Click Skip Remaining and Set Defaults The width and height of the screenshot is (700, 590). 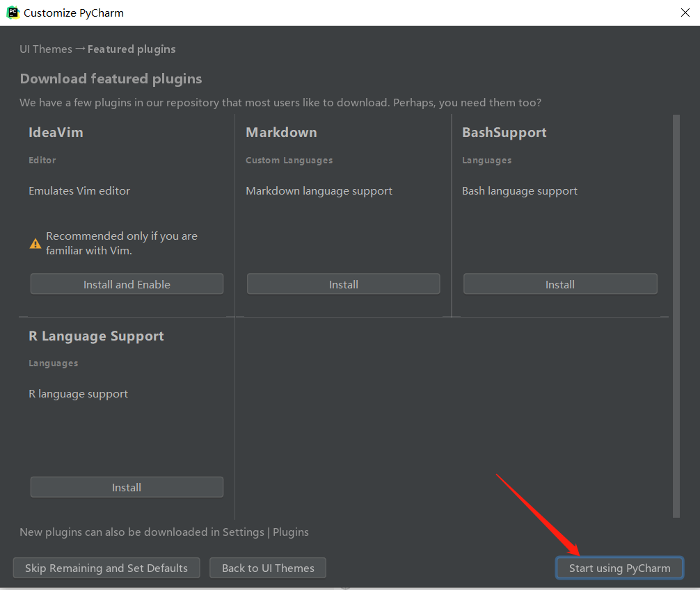106,568
